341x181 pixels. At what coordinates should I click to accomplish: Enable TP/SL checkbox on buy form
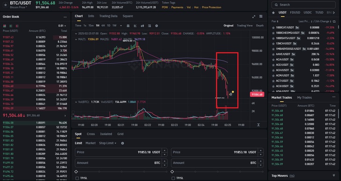click(77, 178)
